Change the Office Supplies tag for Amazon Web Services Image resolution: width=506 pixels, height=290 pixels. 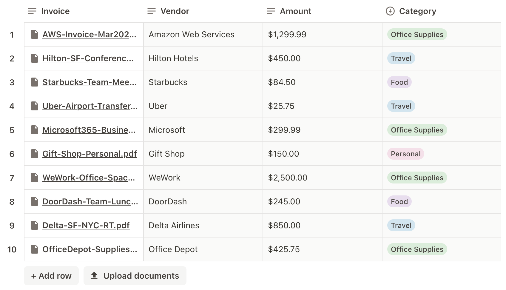[x=417, y=34]
